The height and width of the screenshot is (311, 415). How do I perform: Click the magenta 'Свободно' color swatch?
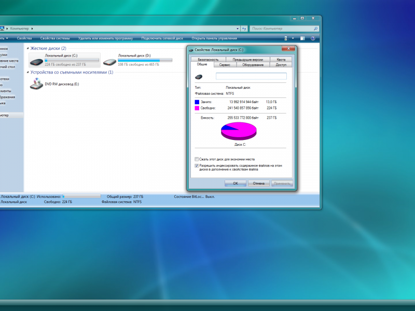(197, 108)
